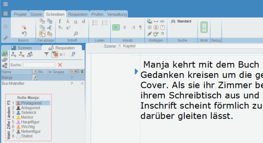Add a new character with plus icon

(x=14, y=54)
